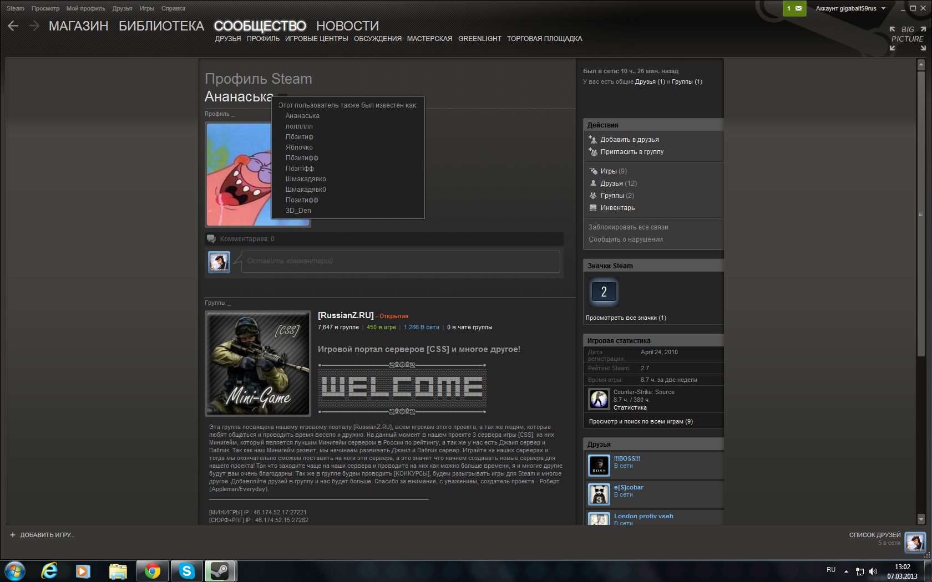Open the Просмотр menu
The width and height of the screenshot is (932, 582).
click(45, 8)
